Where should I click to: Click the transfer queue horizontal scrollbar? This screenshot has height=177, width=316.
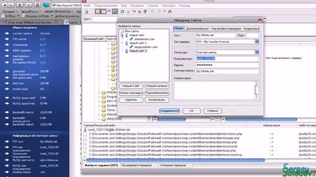click(x=176, y=160)
